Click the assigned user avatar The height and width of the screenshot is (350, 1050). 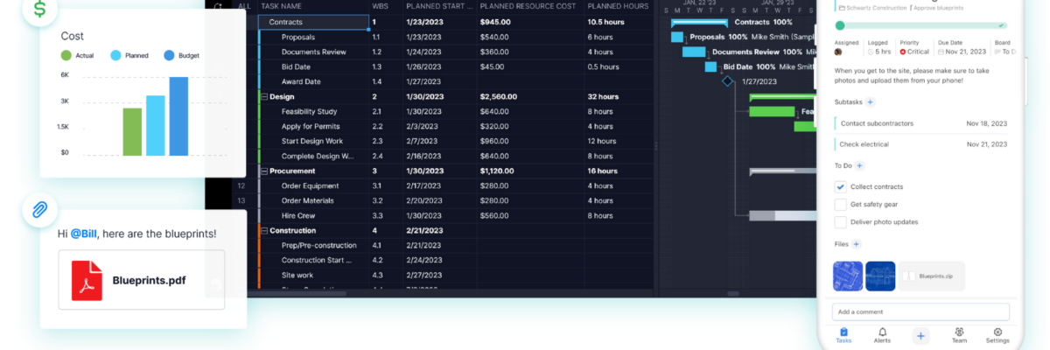pos(839,52)
